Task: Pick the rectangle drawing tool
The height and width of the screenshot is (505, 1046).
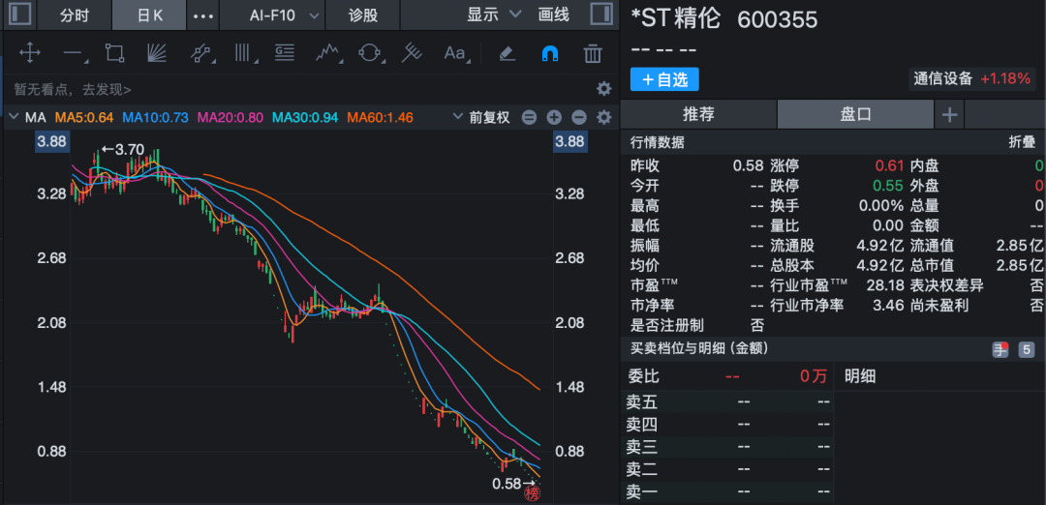Action: [115, 53]
